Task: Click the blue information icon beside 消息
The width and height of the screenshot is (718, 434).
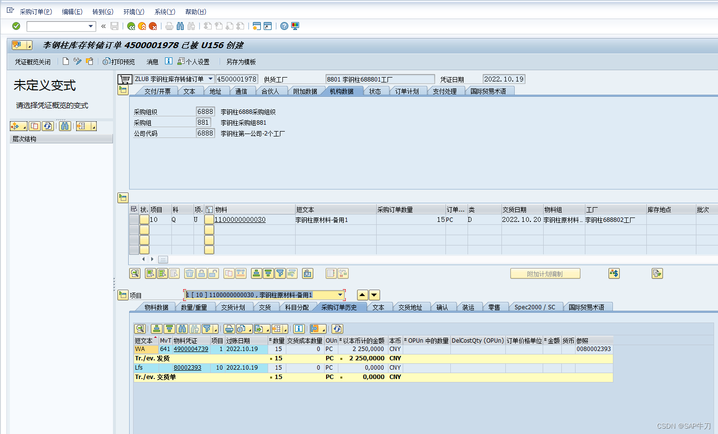Action: (x=168, y=61)
